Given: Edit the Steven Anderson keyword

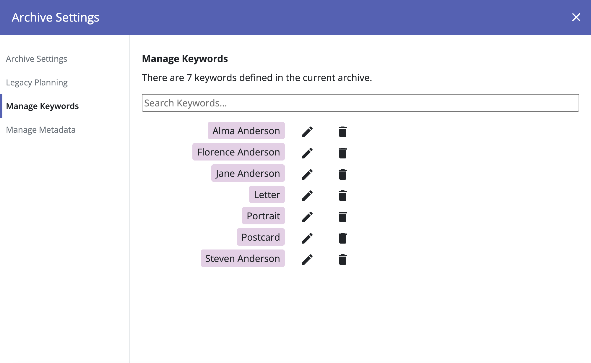Looking at the screenshot, I should (307, 260).
